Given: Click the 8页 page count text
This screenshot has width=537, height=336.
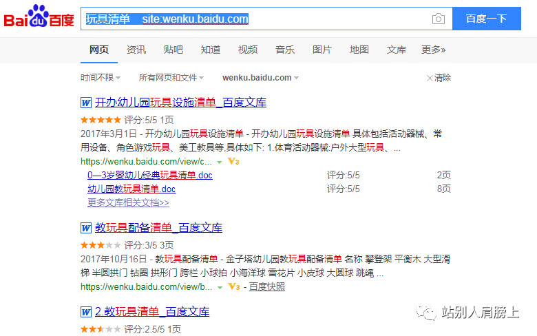Looking at the screenshot, I should click(x=444, y=189).
